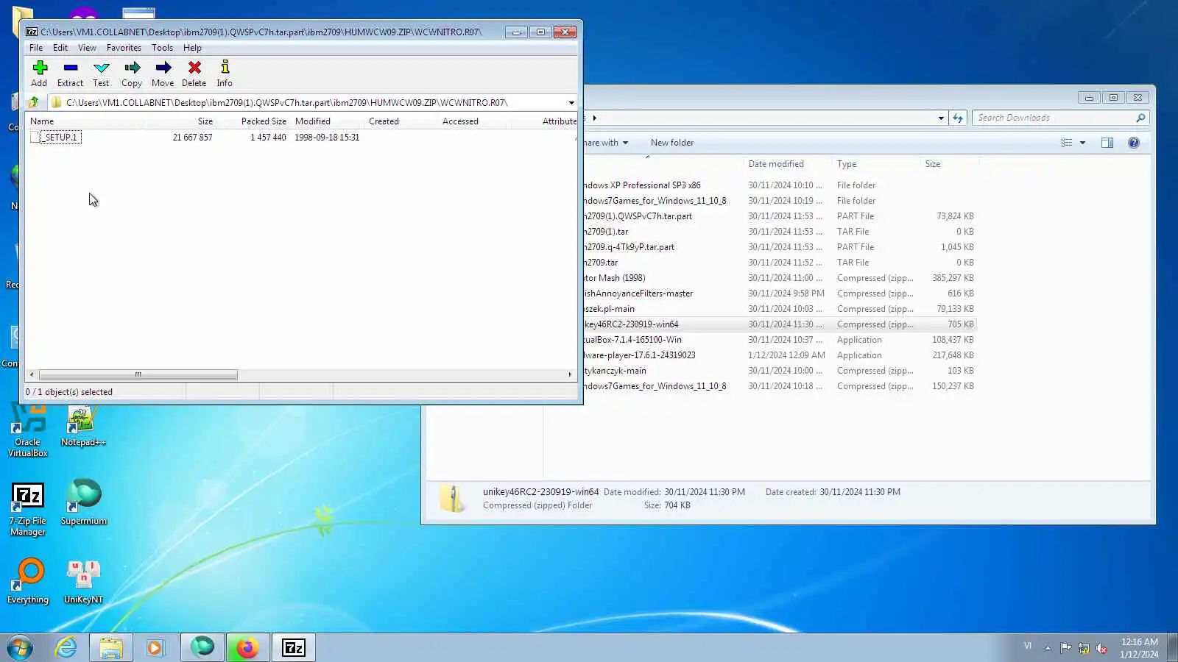This screenshot has height=662, width=1178.
Task: Switch to the 7-Zip taskbar button
Action: coord(293,647)
